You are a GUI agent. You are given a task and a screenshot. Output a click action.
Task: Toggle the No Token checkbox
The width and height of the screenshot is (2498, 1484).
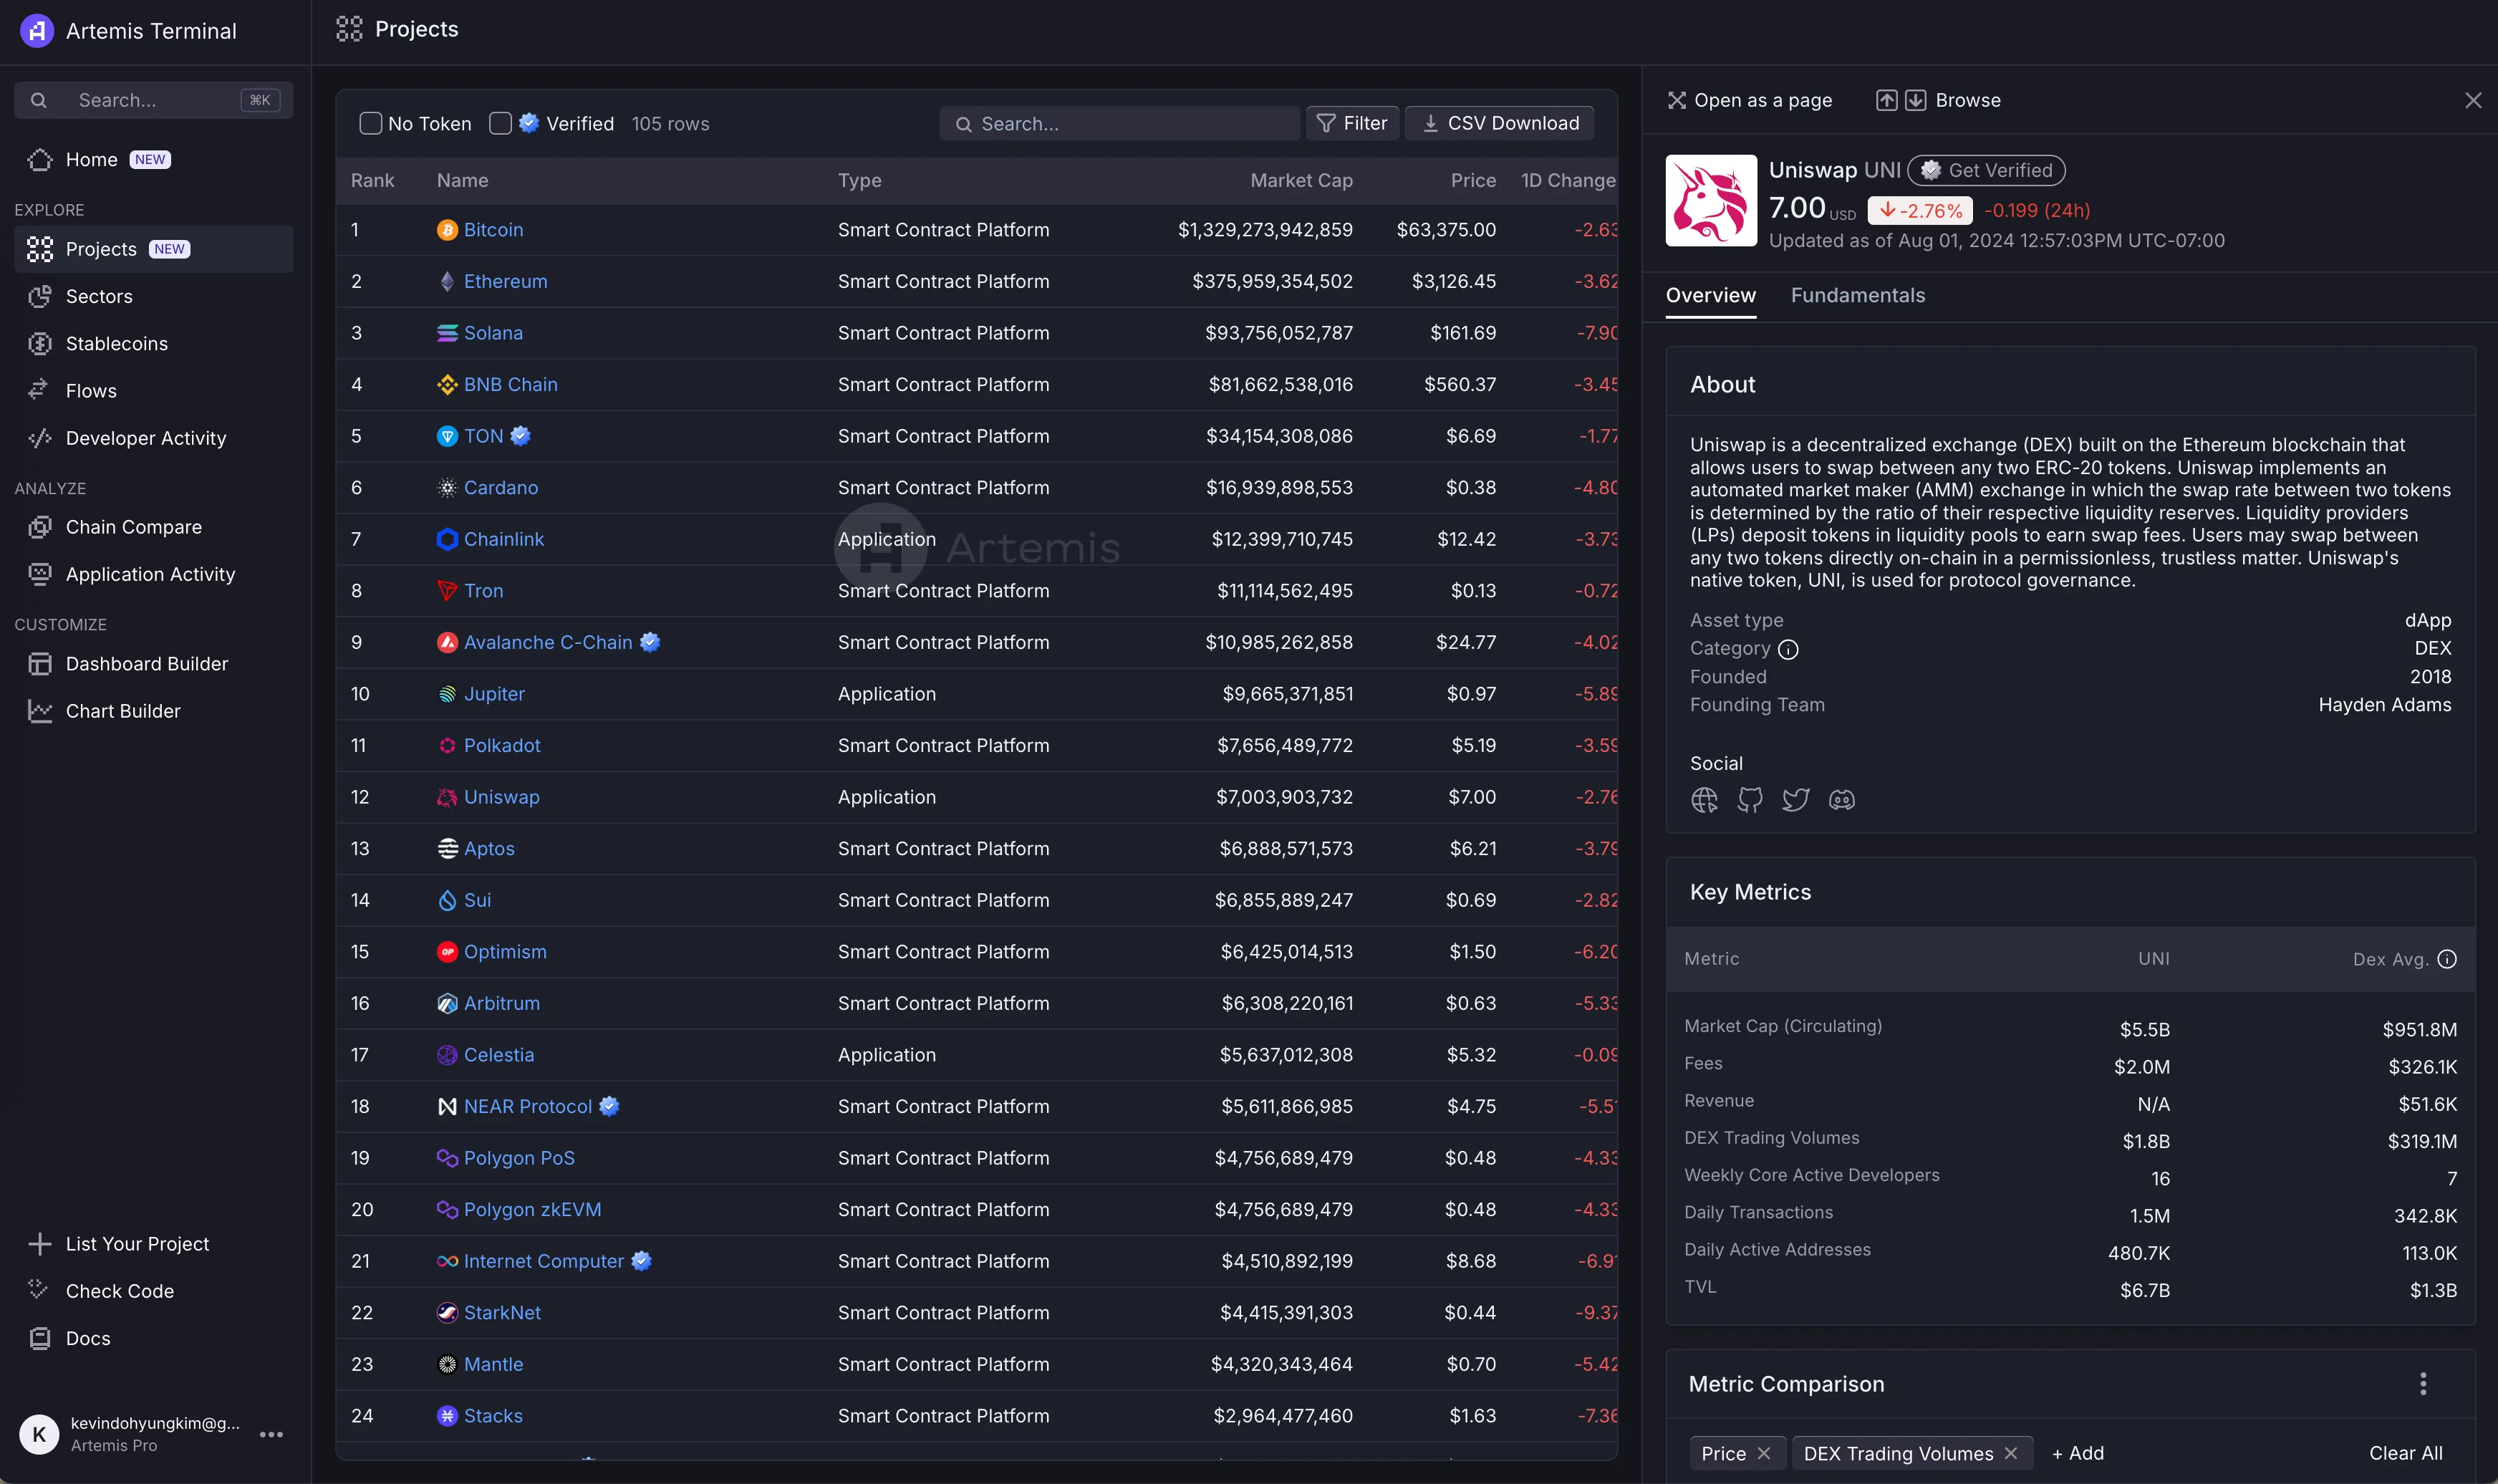[x=371, y=123]
